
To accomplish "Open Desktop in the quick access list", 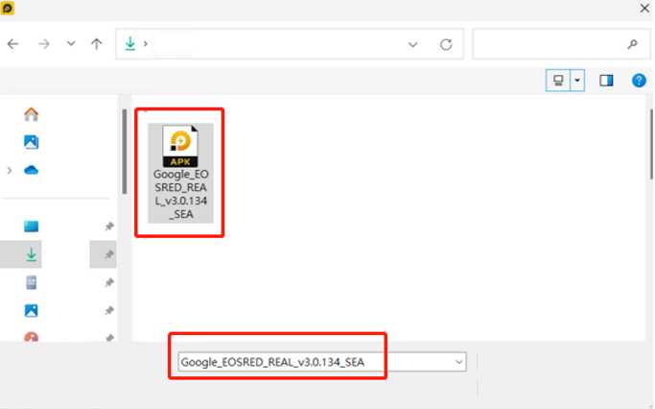I will pos(32,227).
